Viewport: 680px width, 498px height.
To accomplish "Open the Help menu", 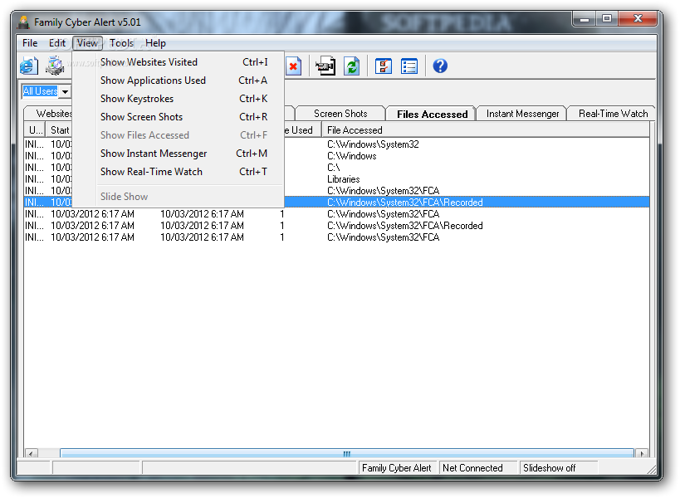I will point(155,43).
